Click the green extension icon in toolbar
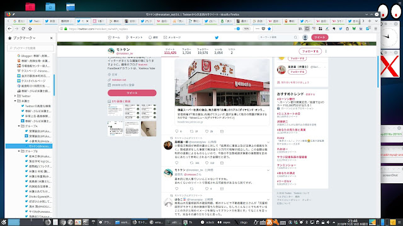This screenshot has width=403, height=226. (x=354, y=29)
